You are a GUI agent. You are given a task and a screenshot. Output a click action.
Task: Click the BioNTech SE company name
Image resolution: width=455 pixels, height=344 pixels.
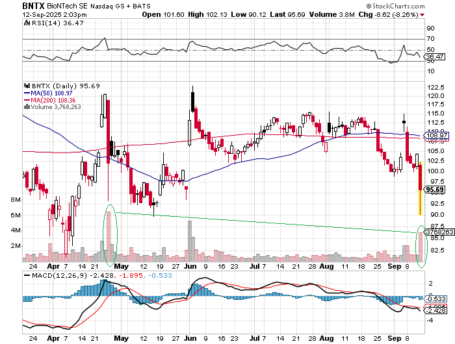pyautogui.click(x=68, y=6)
